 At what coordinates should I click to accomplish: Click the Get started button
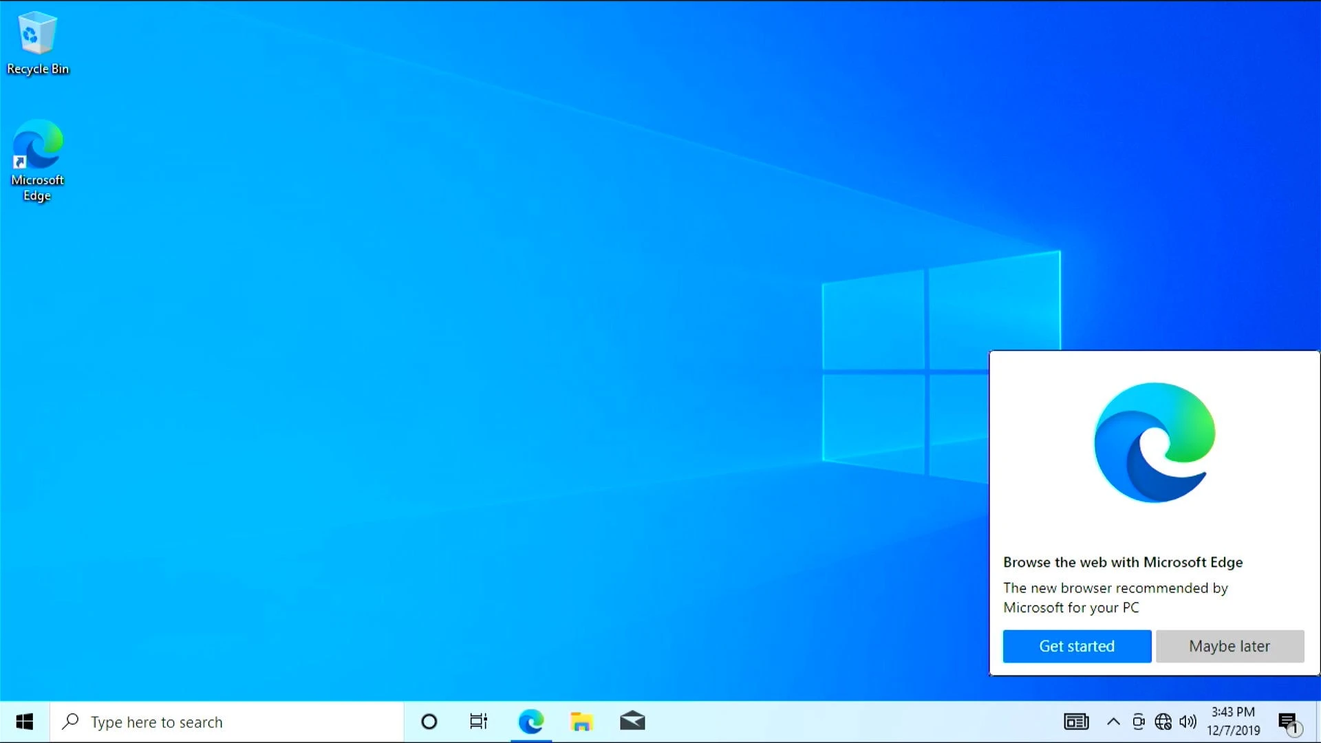(1077, 646)
